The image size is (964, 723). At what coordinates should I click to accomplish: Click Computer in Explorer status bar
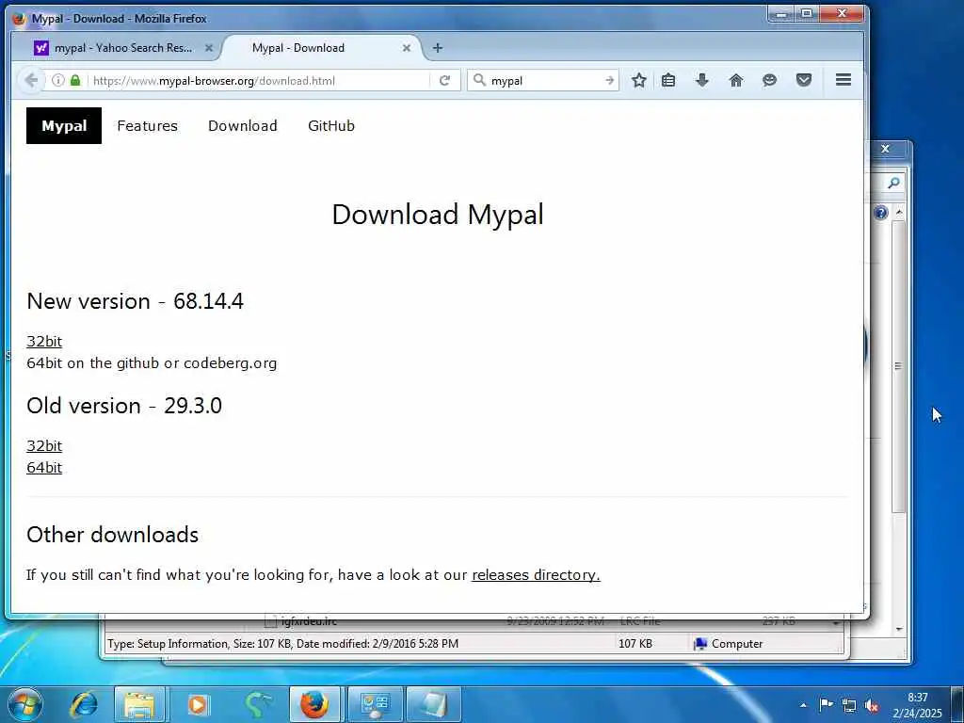tap(728, 644)
